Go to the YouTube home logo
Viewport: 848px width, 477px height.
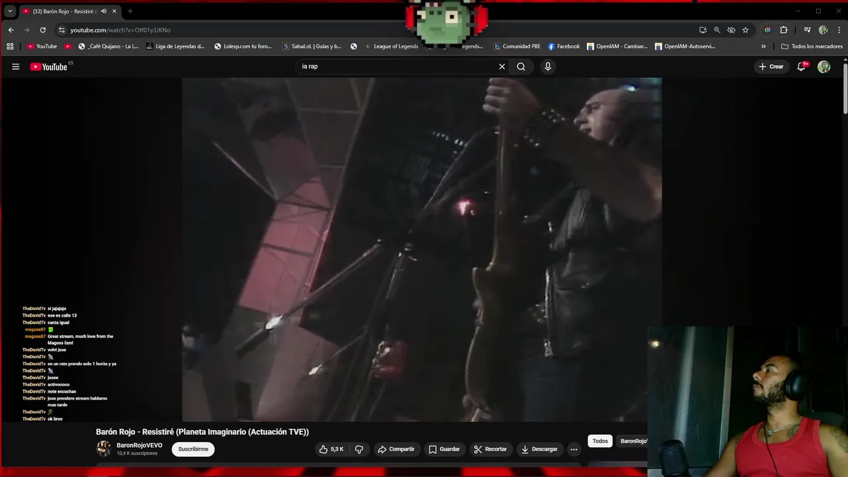49,66
